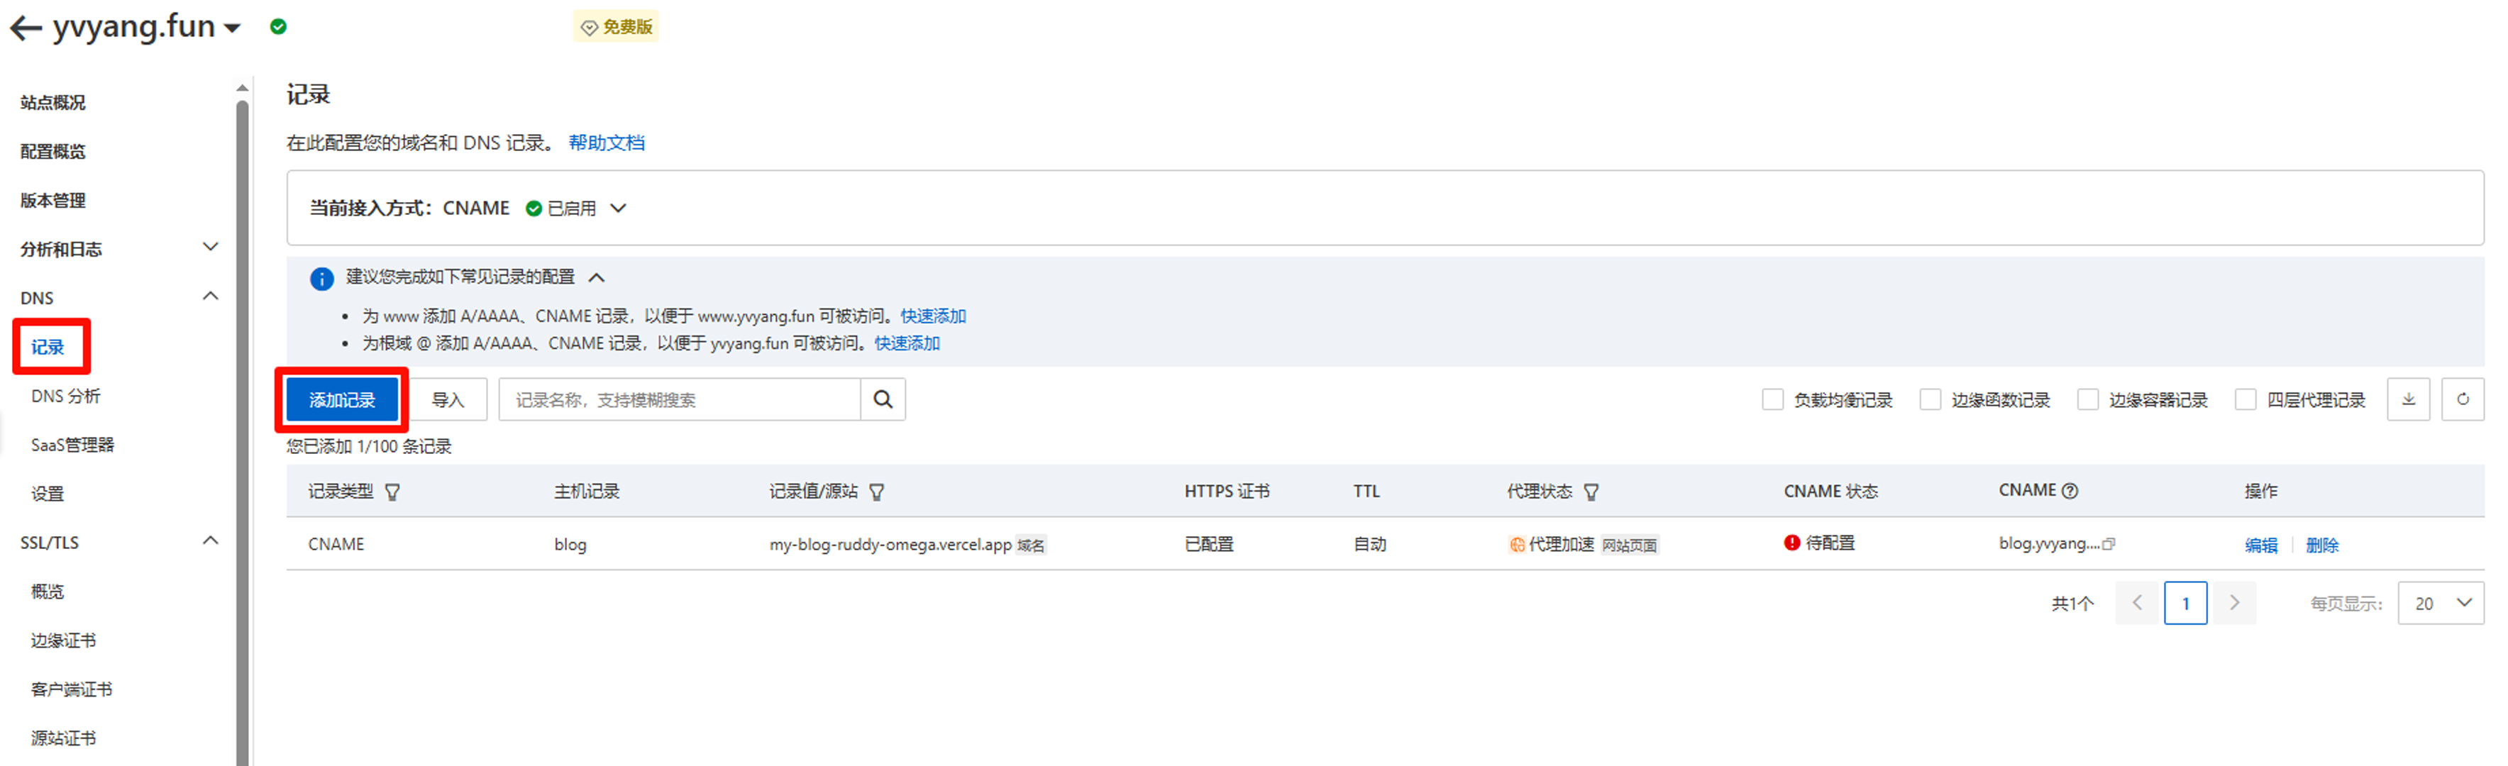Open the 每页显示 20 page-size dropdown
The height and width of the screenshot is (766, 2508).
2440,604
